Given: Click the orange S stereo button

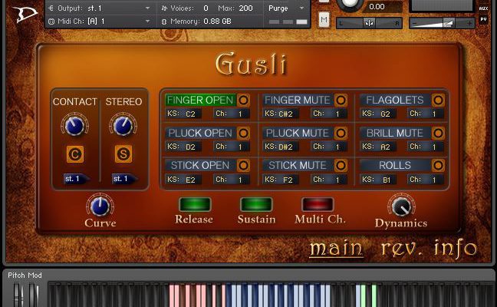Looking at the screenshot, I should pyautogui.click(x=123, y=153).
